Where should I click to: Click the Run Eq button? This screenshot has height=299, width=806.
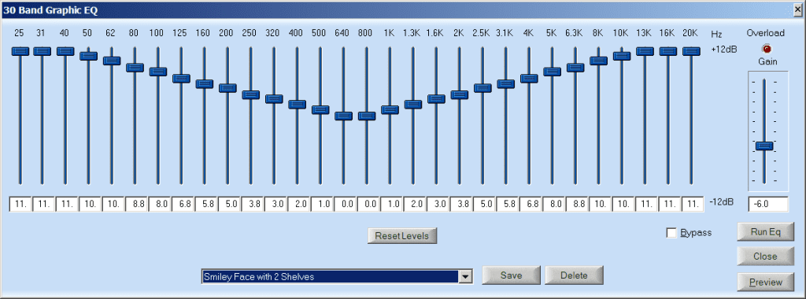[x=765, y=231]
